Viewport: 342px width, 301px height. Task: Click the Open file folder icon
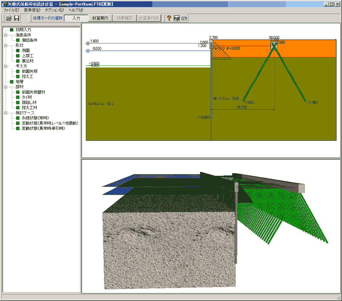[x=9, y=18]
